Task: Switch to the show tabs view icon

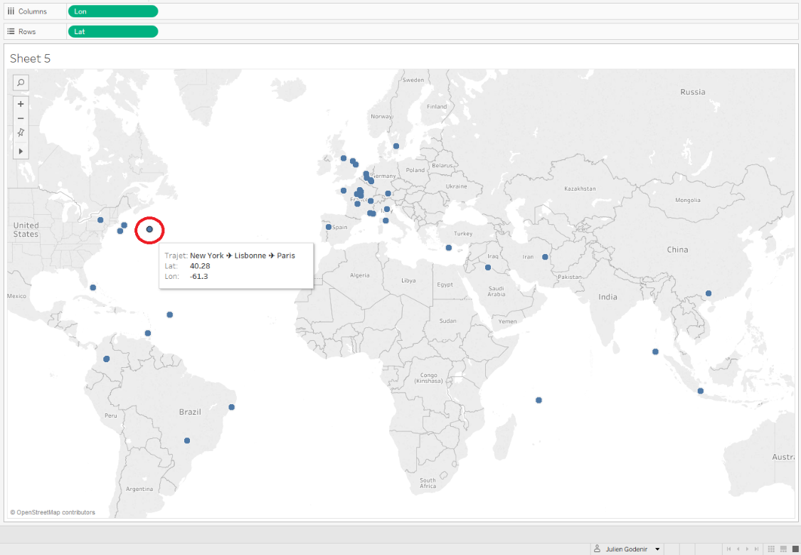Action: [x=794, y=549]
